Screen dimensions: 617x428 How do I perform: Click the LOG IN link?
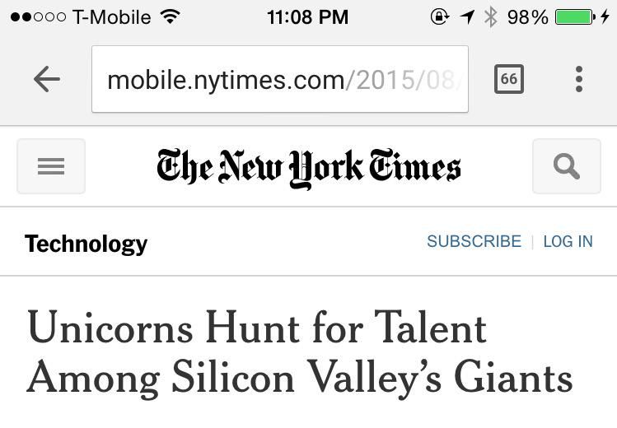(x=568, y=241)
